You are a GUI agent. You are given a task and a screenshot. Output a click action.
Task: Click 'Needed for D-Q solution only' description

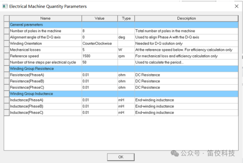point(159,43)
